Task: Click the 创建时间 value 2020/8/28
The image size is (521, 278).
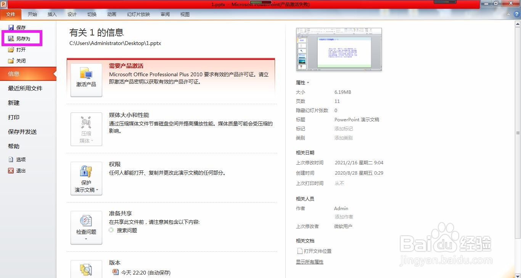Action: click(359, 173)
